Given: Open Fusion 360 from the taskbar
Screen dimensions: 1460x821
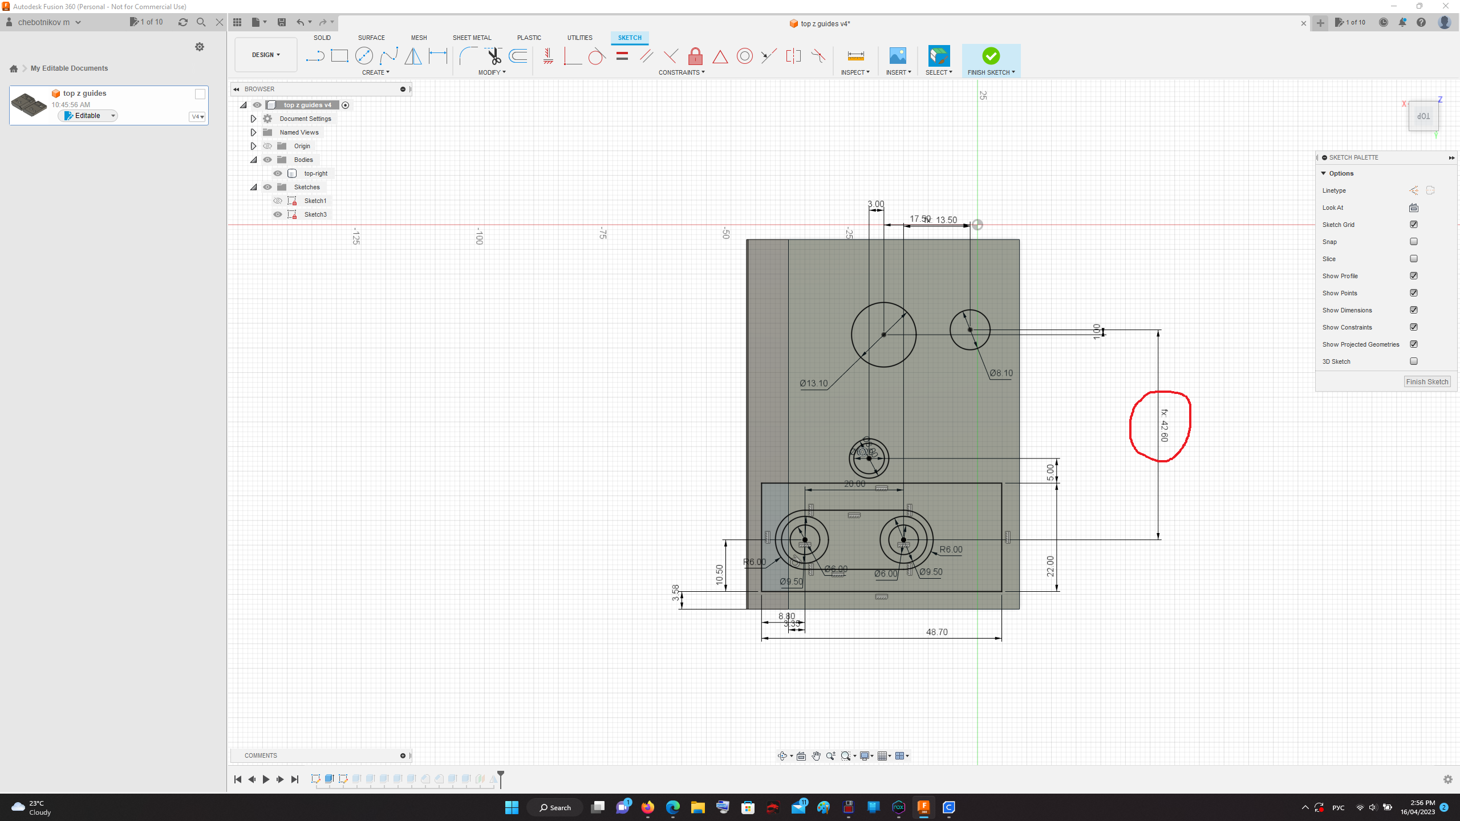Looking at the screenshot, I should 924,807.
